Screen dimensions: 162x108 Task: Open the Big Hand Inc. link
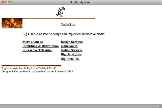(x=70, y=59)
